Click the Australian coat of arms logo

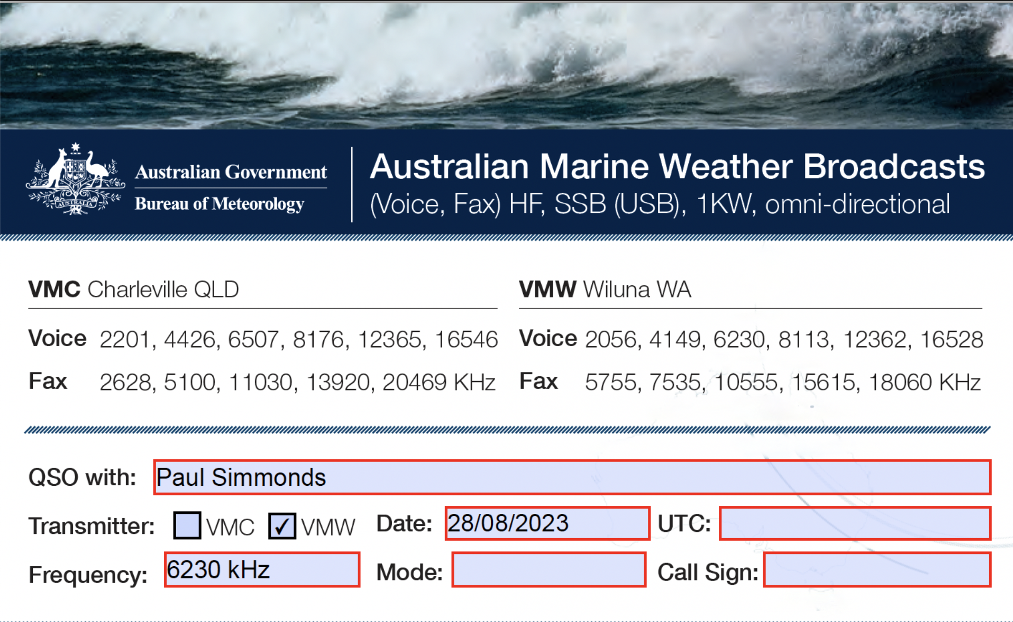click(x=75, y=180)
